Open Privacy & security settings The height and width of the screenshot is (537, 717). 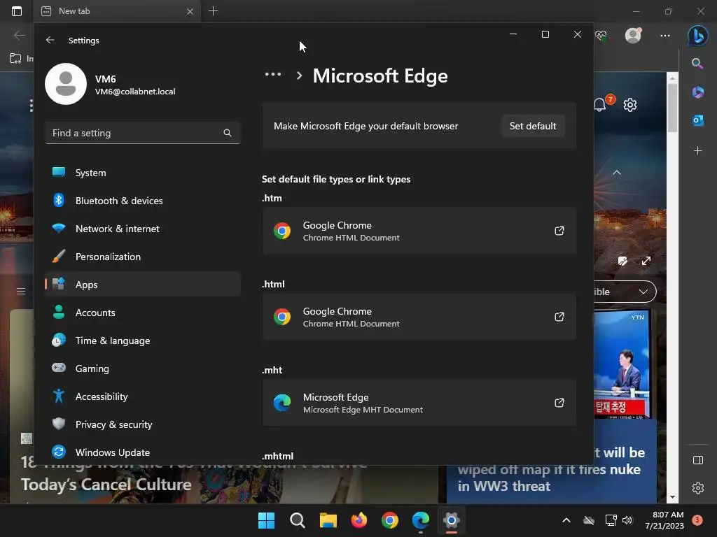coord(143,424)
